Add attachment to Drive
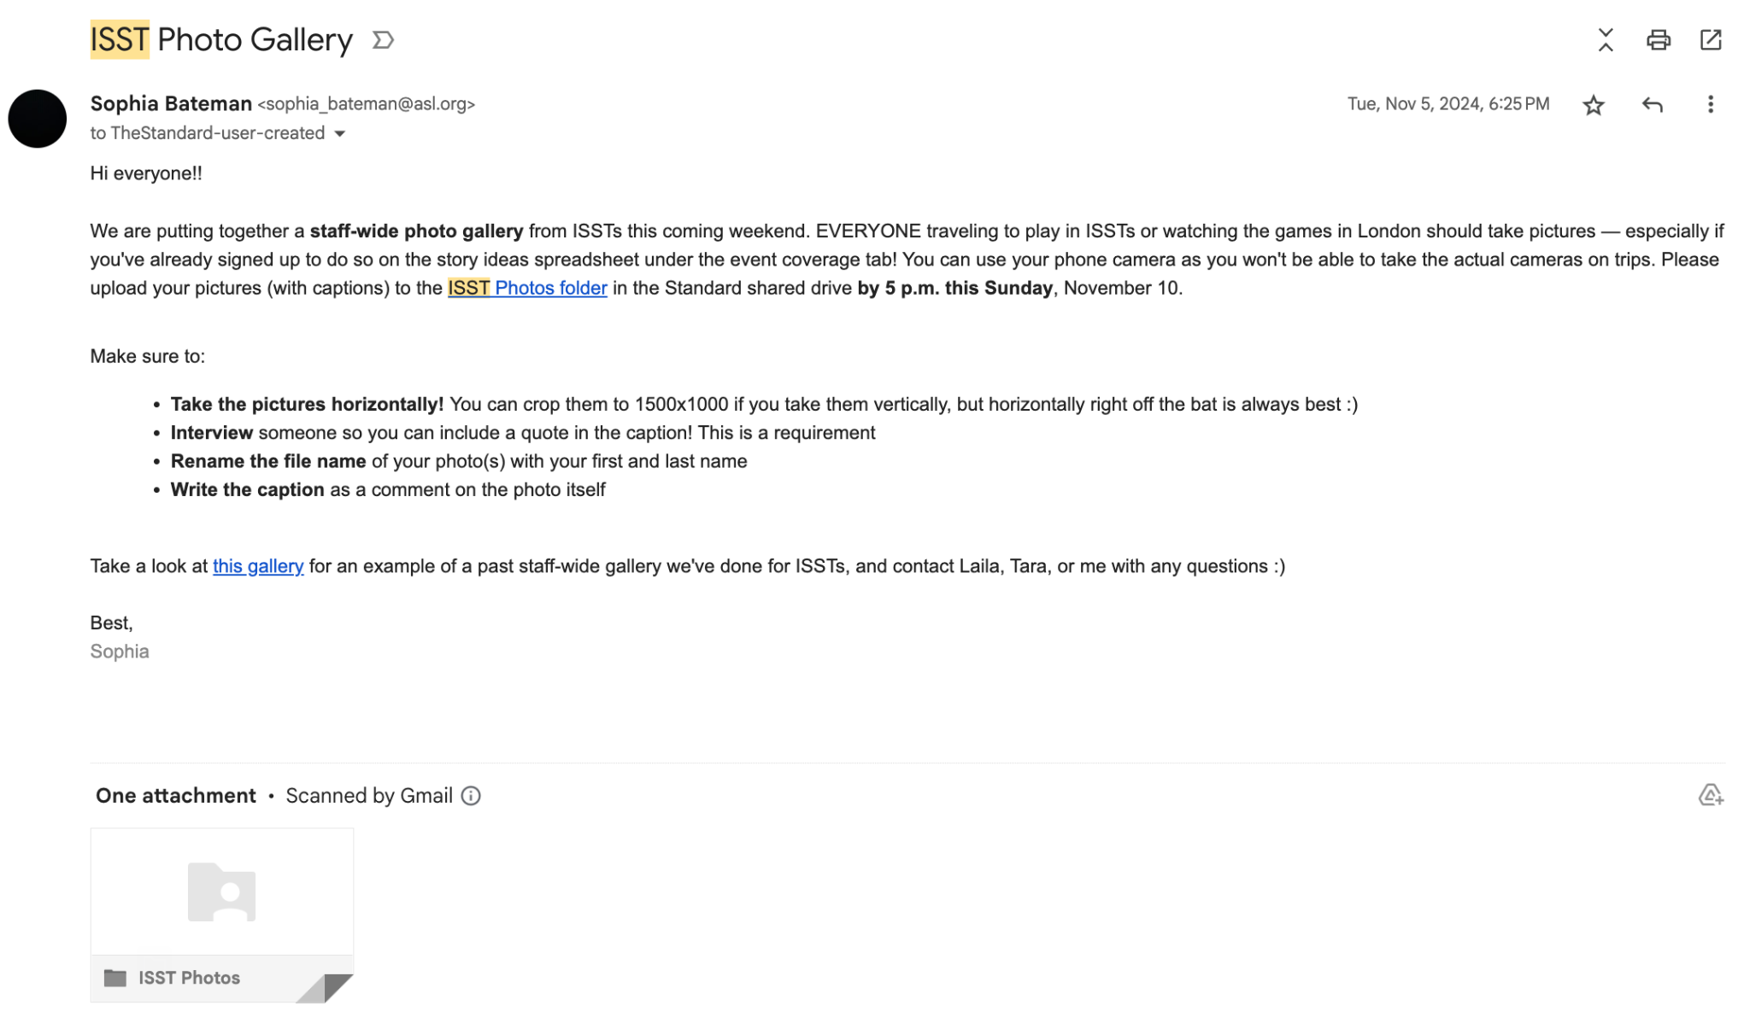 click(1710, 796)
